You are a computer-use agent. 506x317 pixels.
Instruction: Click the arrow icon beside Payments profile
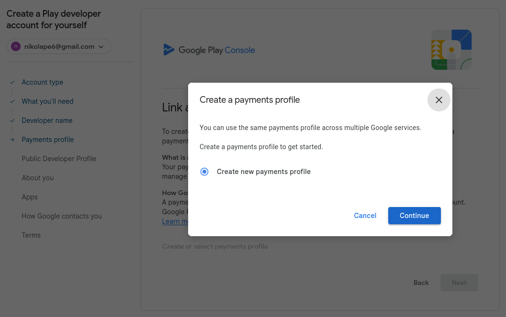(x=12, y=140)
